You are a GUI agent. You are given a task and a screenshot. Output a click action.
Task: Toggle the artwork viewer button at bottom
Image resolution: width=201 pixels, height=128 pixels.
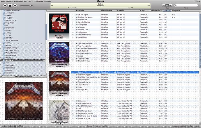tap(20, 126)
